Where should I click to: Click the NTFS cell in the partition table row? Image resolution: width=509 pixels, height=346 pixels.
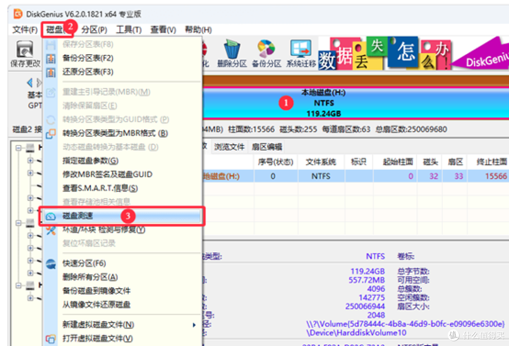[321, 176]
